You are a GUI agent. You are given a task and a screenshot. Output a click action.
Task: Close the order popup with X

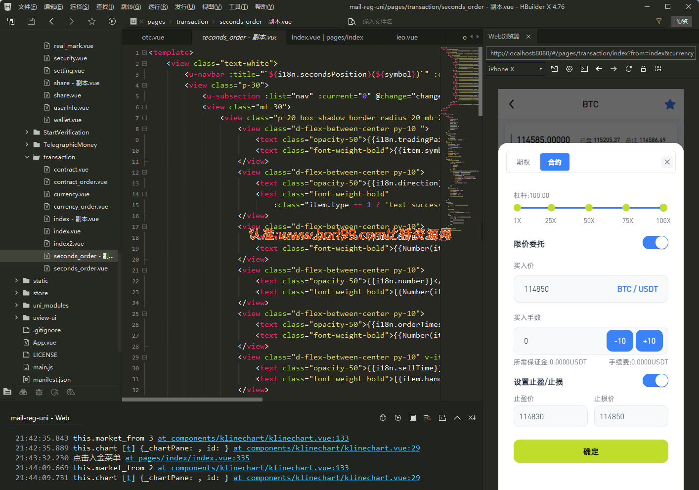point(667,162)
